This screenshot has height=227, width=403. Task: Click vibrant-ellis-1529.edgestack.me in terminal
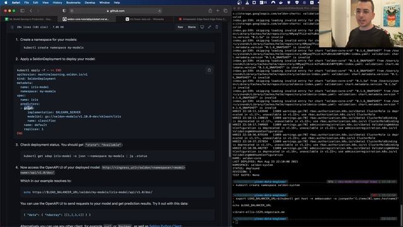click(x=259, y=212)
